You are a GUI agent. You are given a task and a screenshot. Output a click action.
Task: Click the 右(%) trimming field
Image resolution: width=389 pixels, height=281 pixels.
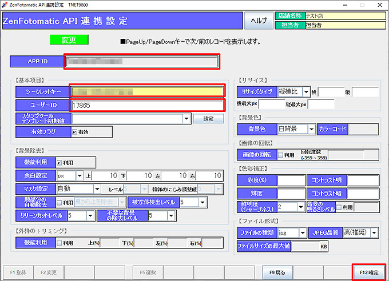[212, 243]
